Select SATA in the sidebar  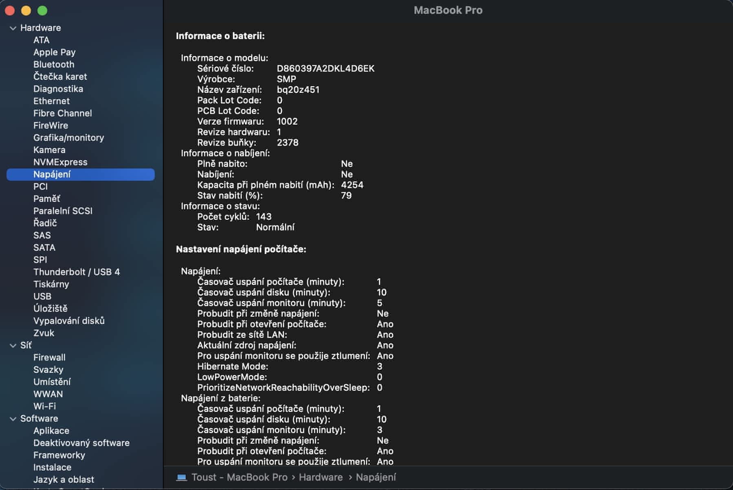pyautogui.click(x=44, y=247)
